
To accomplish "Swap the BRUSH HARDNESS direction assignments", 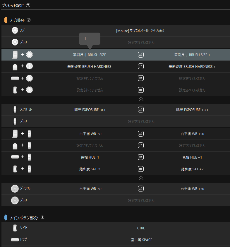I will [141, 66].
